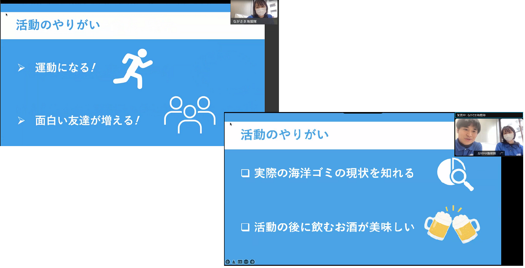This screenshot has height=268, width=525.
Task: Go to previous slide using back arrow
Action: pyautogui.click(x=228, y=262)
